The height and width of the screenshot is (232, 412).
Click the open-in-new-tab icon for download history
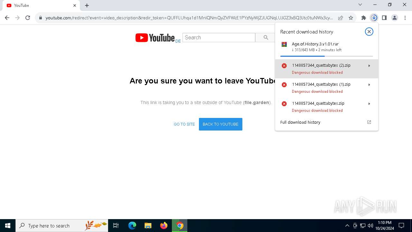pyautogui.click(x=369, y=122)
